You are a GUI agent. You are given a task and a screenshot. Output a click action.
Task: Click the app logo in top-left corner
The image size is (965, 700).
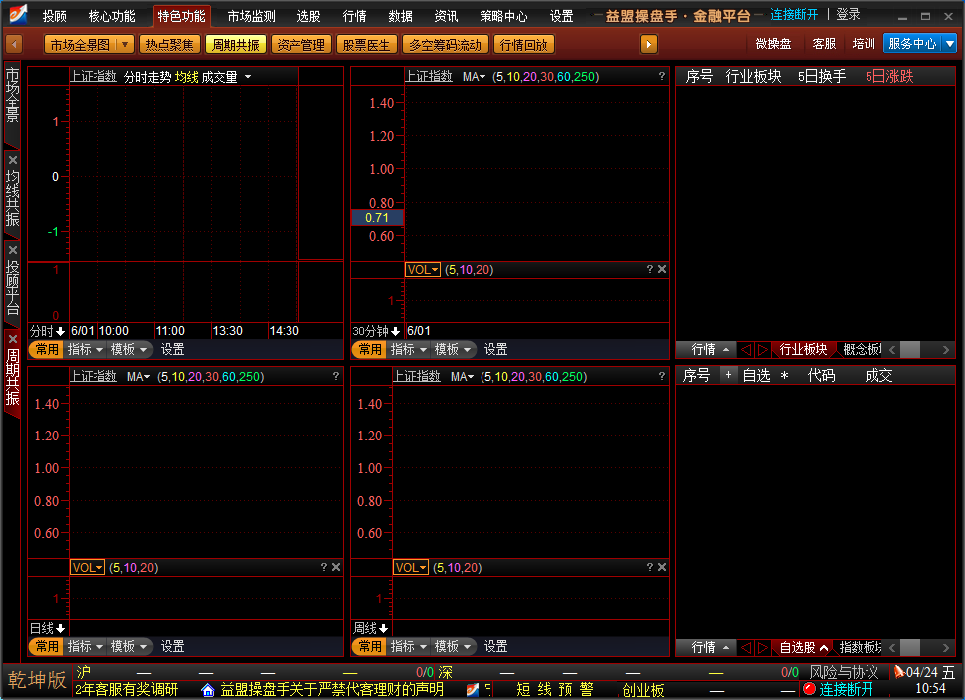(x=17, y=15)
